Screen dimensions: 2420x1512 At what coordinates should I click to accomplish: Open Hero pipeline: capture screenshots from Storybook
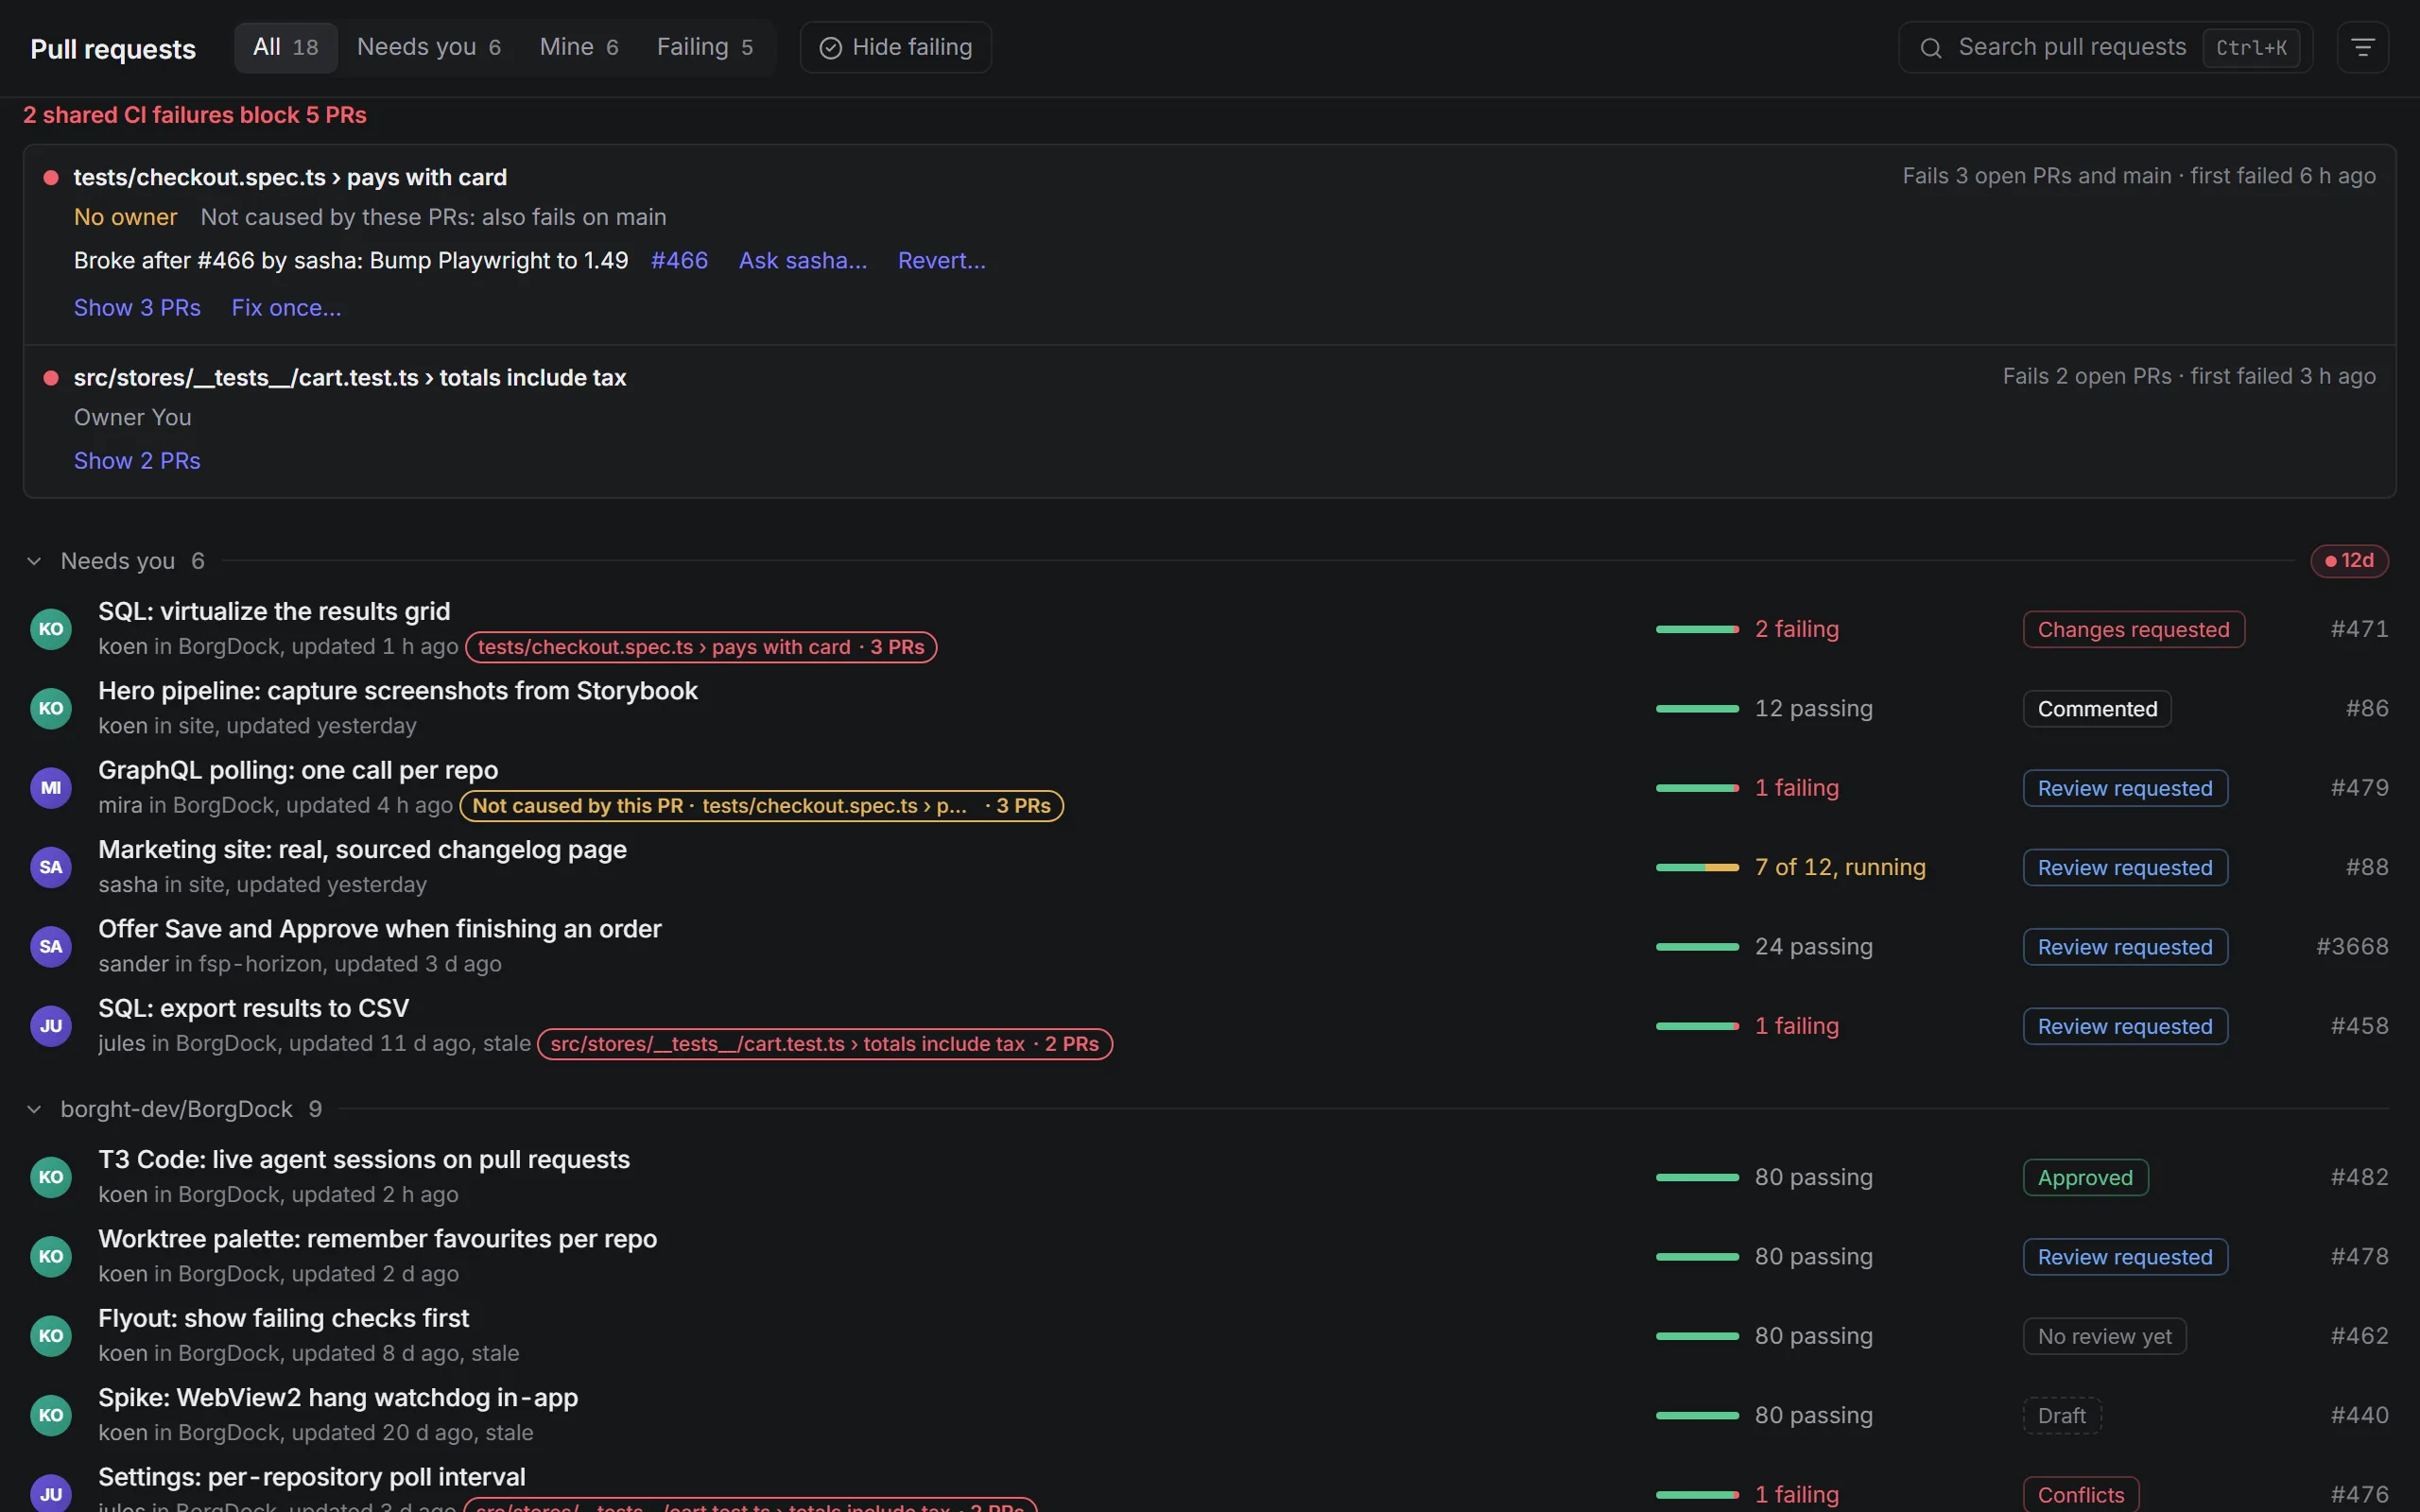click(x=398, y=691)
